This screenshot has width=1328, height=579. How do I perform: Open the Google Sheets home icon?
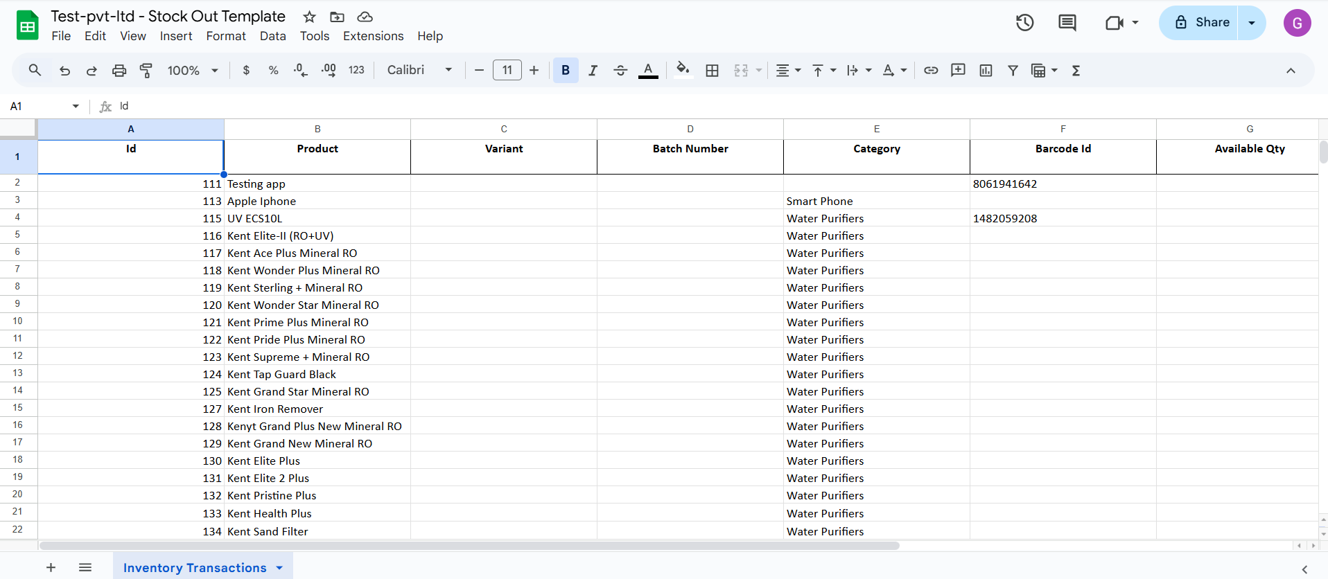pyautogui.click(x=28, y=26)
